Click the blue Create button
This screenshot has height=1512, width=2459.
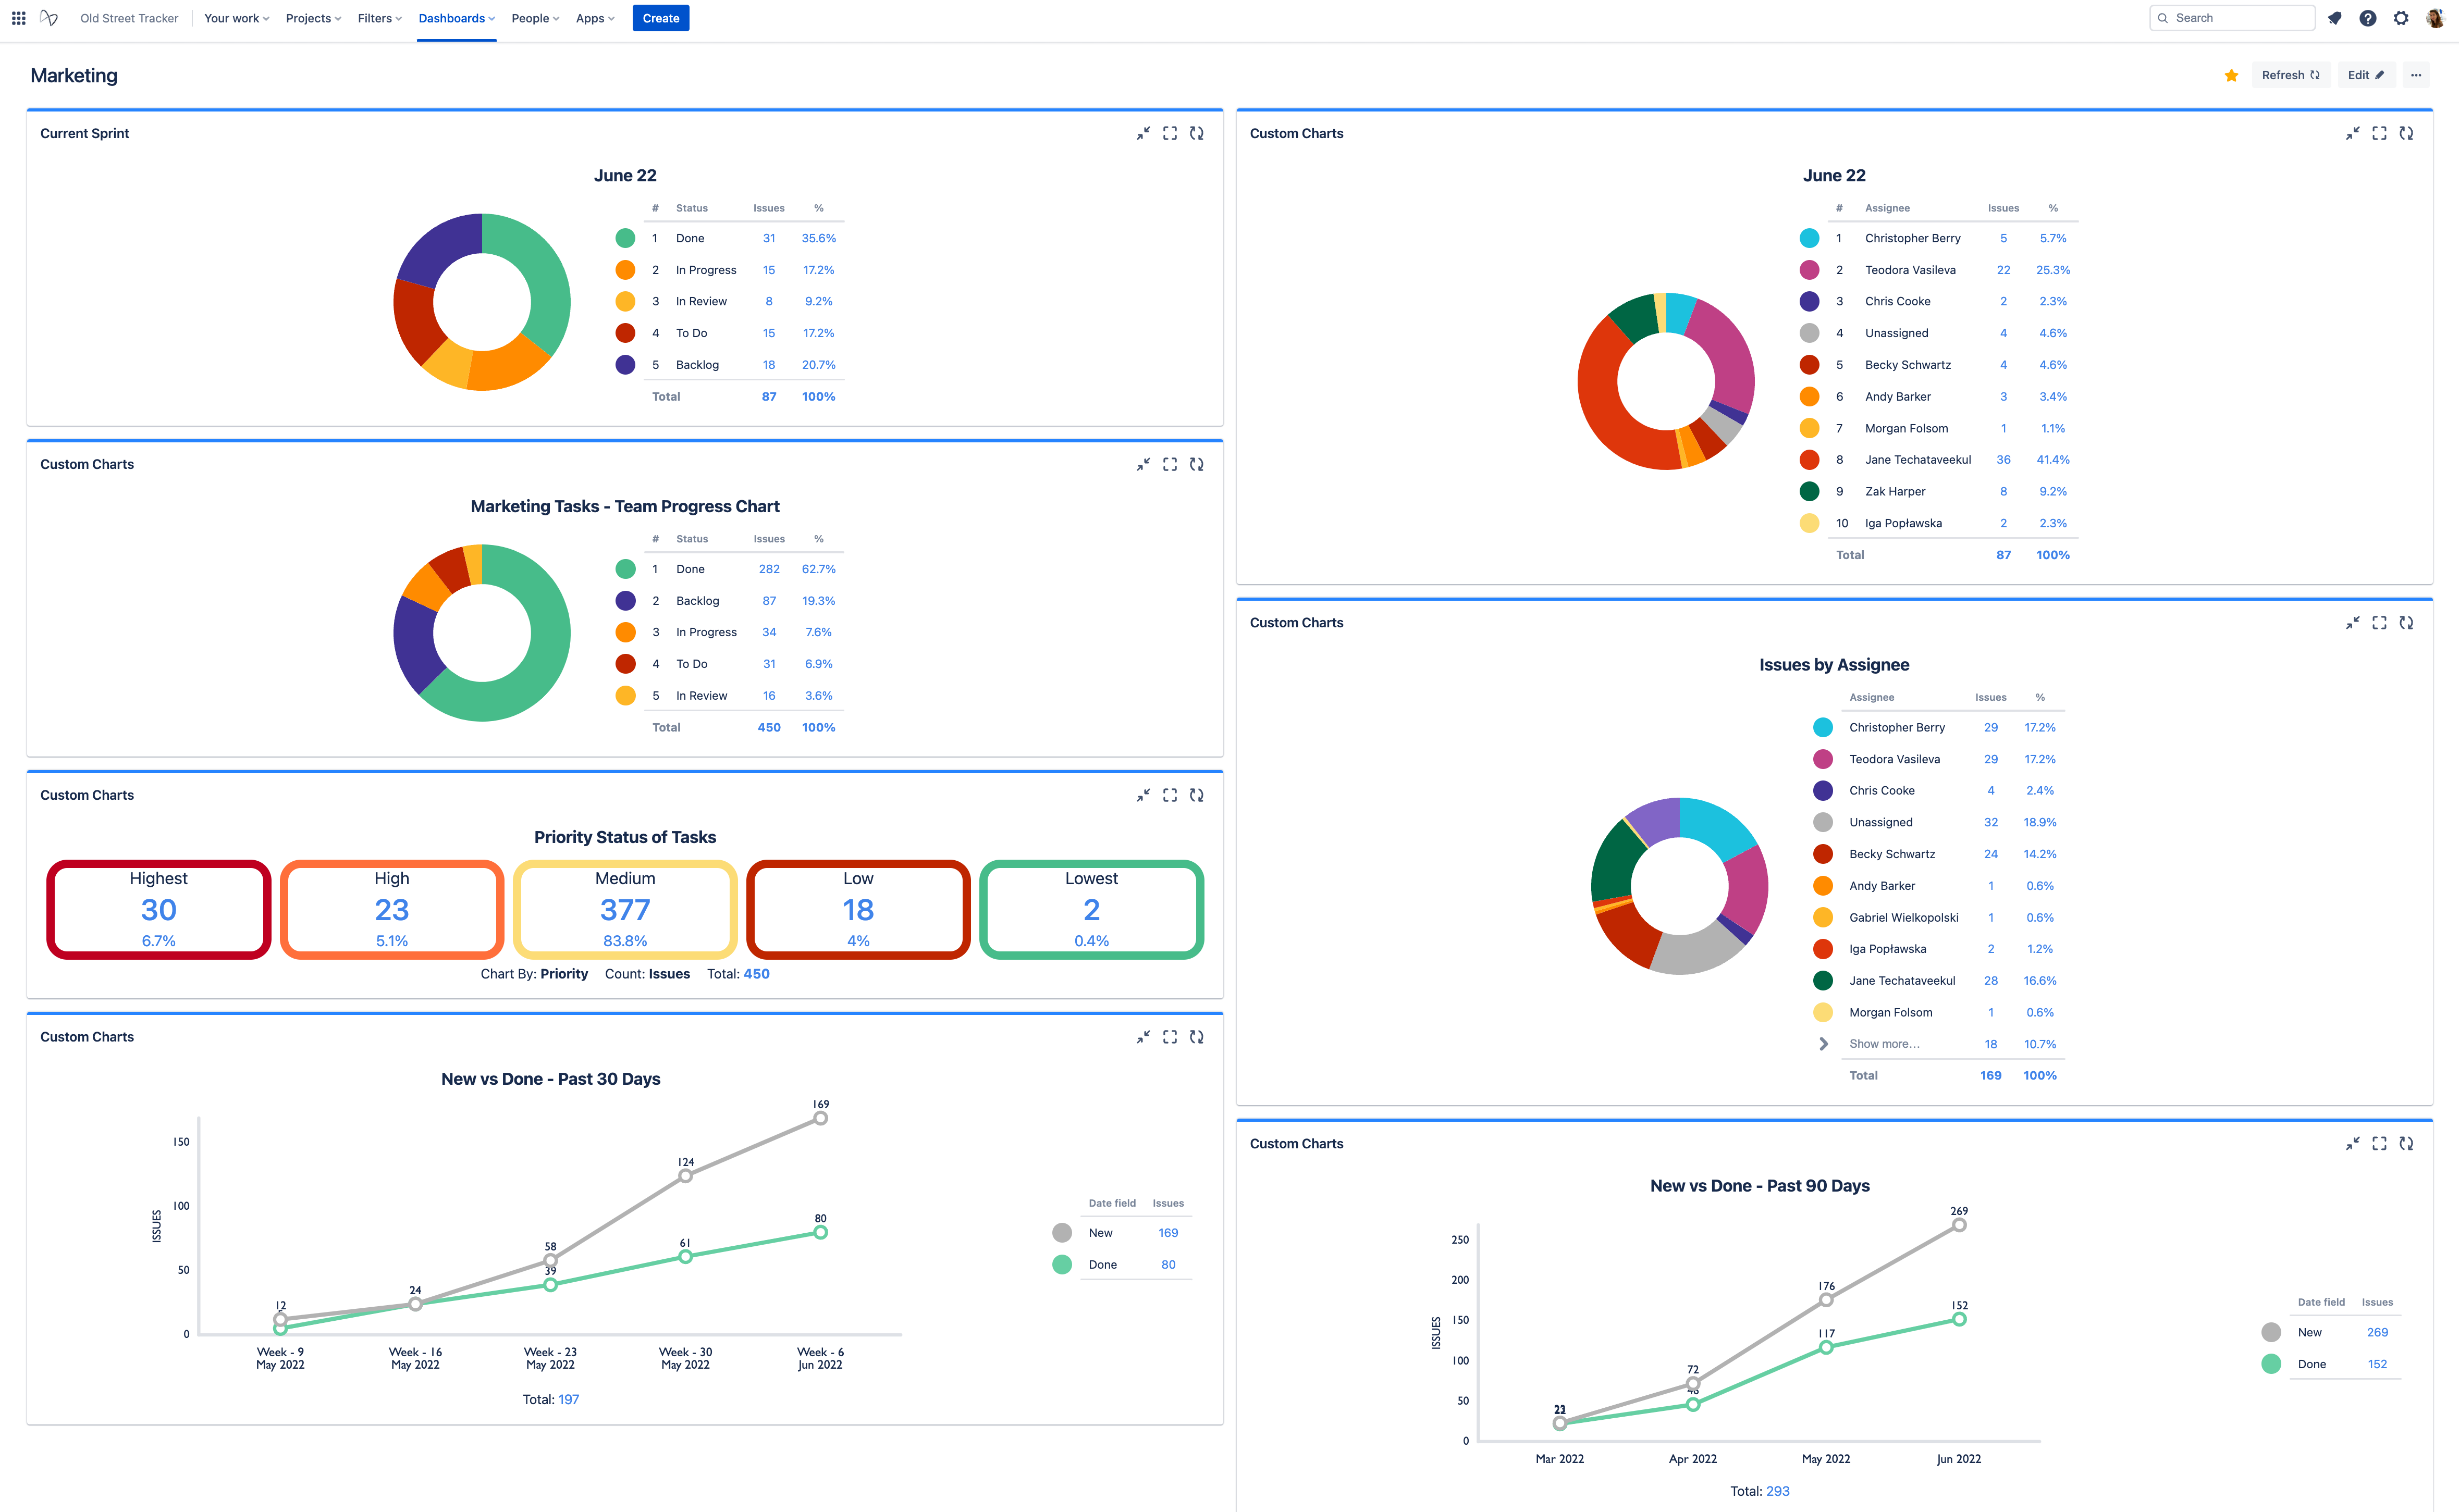660,18
